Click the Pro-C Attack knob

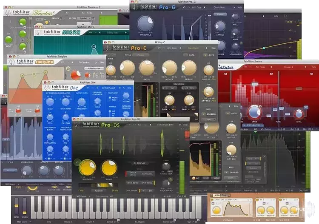click(169, 67)
